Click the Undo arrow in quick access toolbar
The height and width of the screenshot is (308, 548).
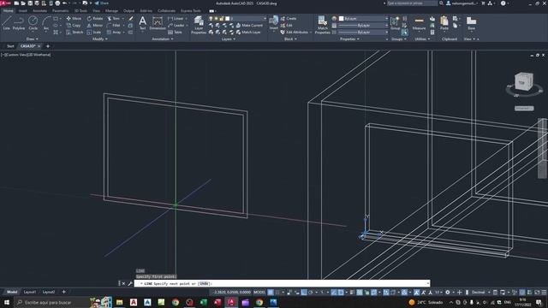click(x=65, y=3)
